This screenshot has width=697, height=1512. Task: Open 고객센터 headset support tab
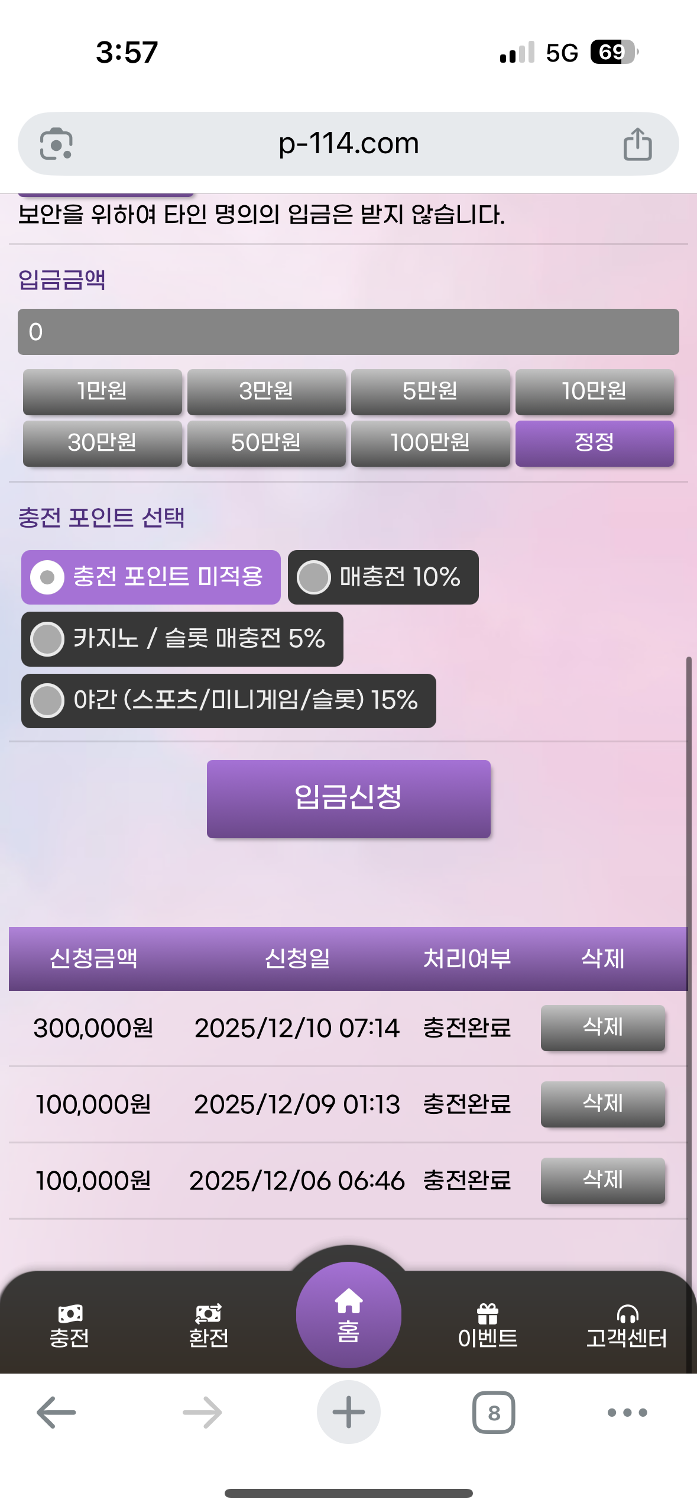coord(627,1326)
